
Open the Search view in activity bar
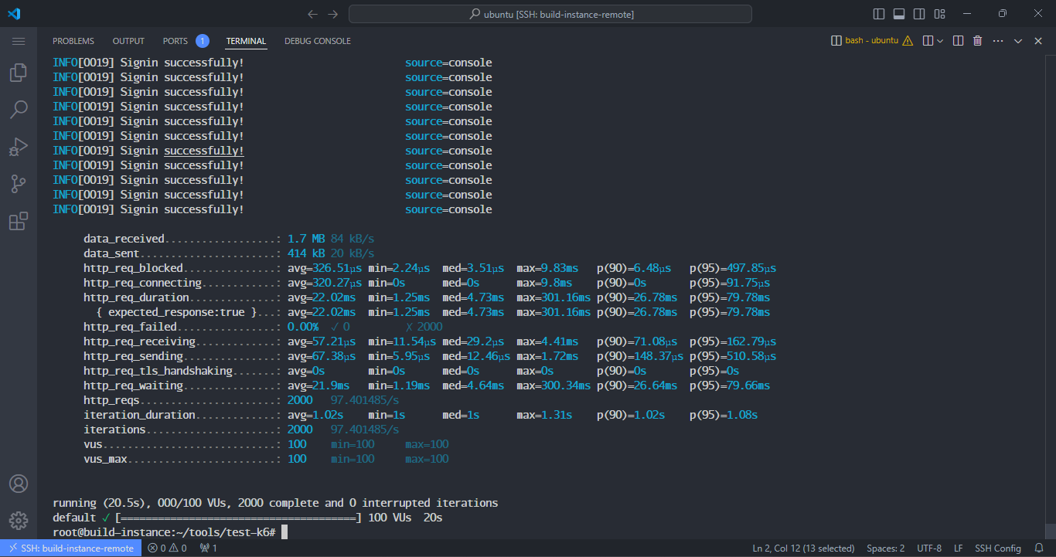(19, 109)
